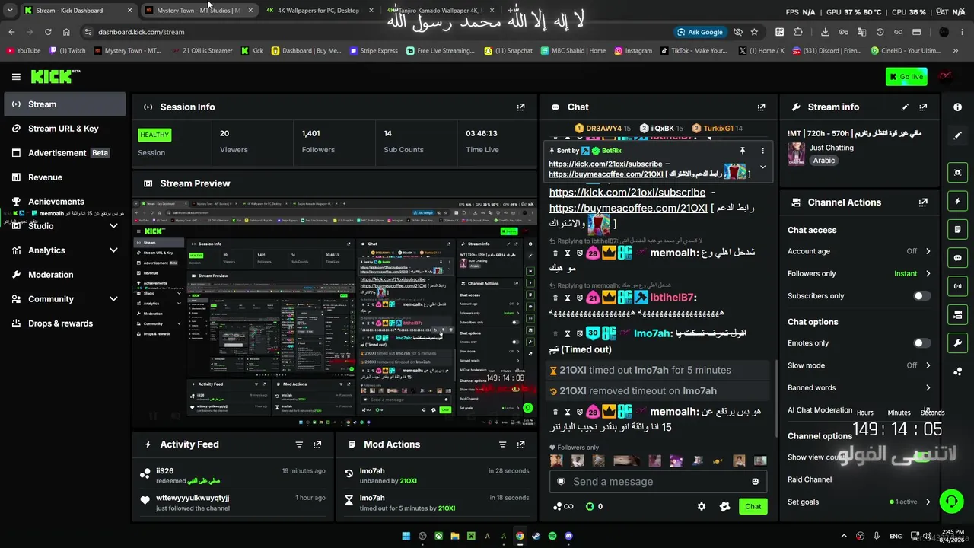The image size is (974, 548).
Task: Click the Ask Google button
Action: [x=699, y=32]
